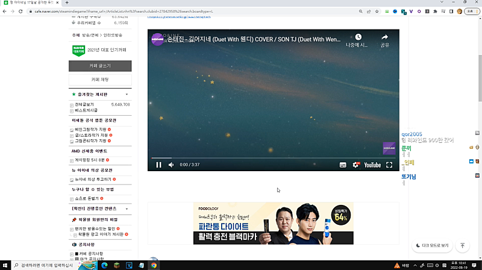Mute the video volume speaker icon
This screenshot has height=270, width=482.
[x=171, y=165]
